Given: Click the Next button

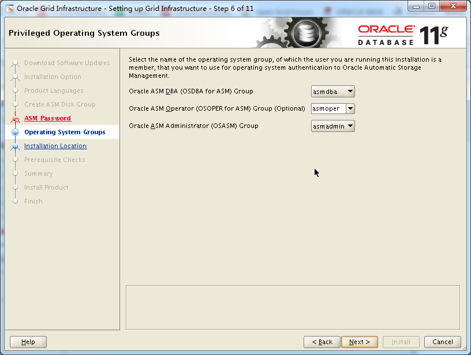Looking at the screenshot, I should [360, 342].
